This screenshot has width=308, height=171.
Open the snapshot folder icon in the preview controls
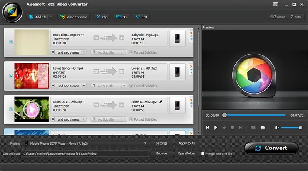point(263,128)
